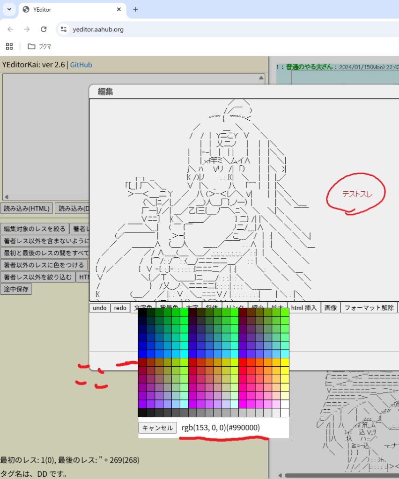Pick the pure white swatch in palette
Viewport: 399px width, 479px height.
tap(285, 412)
